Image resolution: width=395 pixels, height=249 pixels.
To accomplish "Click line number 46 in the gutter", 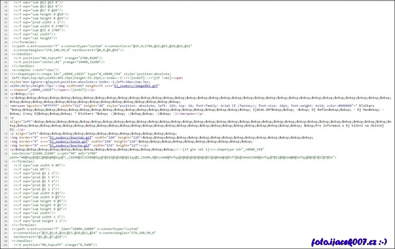I will click(x=6, y=2).
